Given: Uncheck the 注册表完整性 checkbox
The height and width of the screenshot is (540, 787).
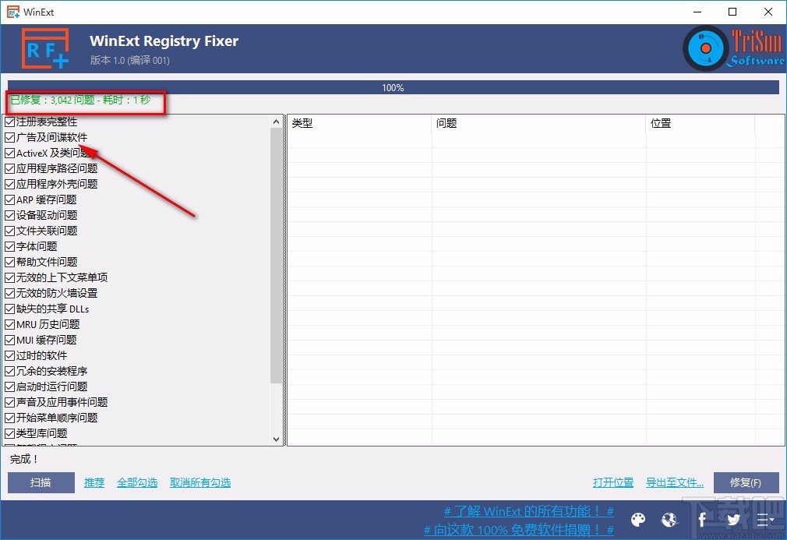Looking at the screenshot, I should [x=9, y=122].
